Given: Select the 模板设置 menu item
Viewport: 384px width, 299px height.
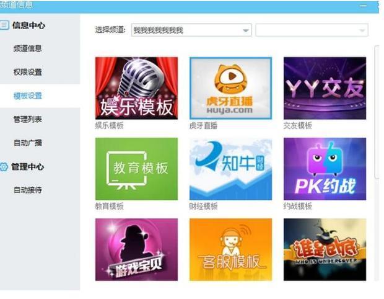Looking at the screenshot, I should click(x=28, y=96).
